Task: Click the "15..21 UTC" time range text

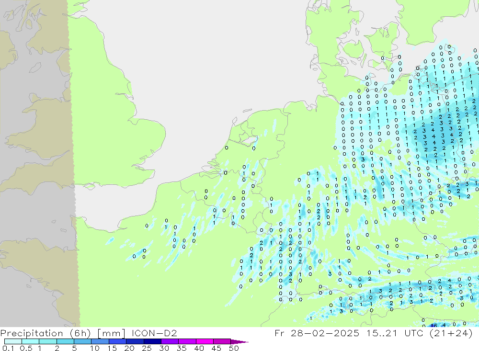Action: pos(395,333)
